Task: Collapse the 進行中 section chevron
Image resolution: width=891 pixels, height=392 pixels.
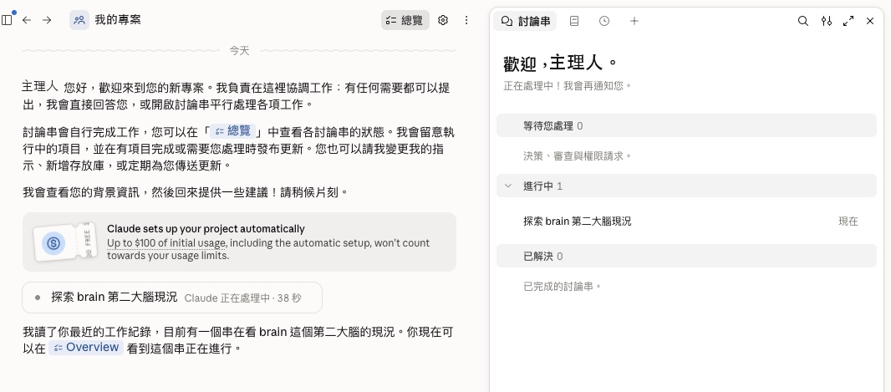Action: point(508,186)
